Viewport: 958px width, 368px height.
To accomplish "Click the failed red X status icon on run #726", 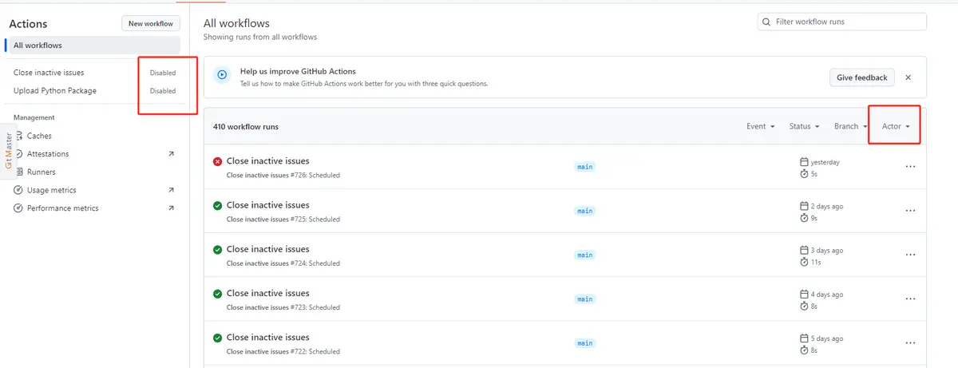I will pyautogui.click(x=217, y=162).
